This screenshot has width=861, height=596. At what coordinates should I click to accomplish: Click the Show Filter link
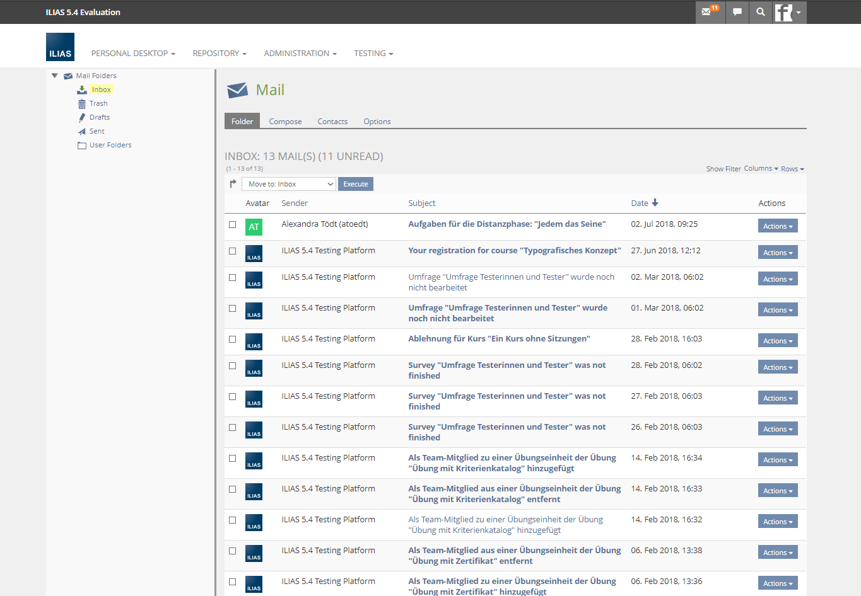tap(723, 169)
